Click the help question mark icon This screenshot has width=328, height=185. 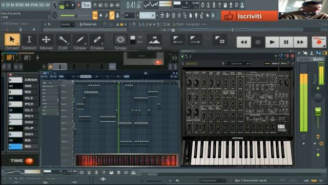coord(219,5)
